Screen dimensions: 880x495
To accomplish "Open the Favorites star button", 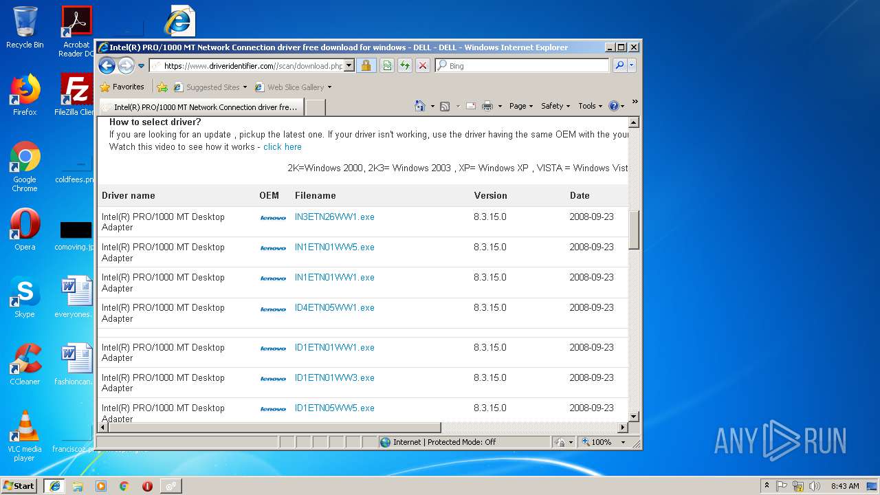I will pos(122,87).
